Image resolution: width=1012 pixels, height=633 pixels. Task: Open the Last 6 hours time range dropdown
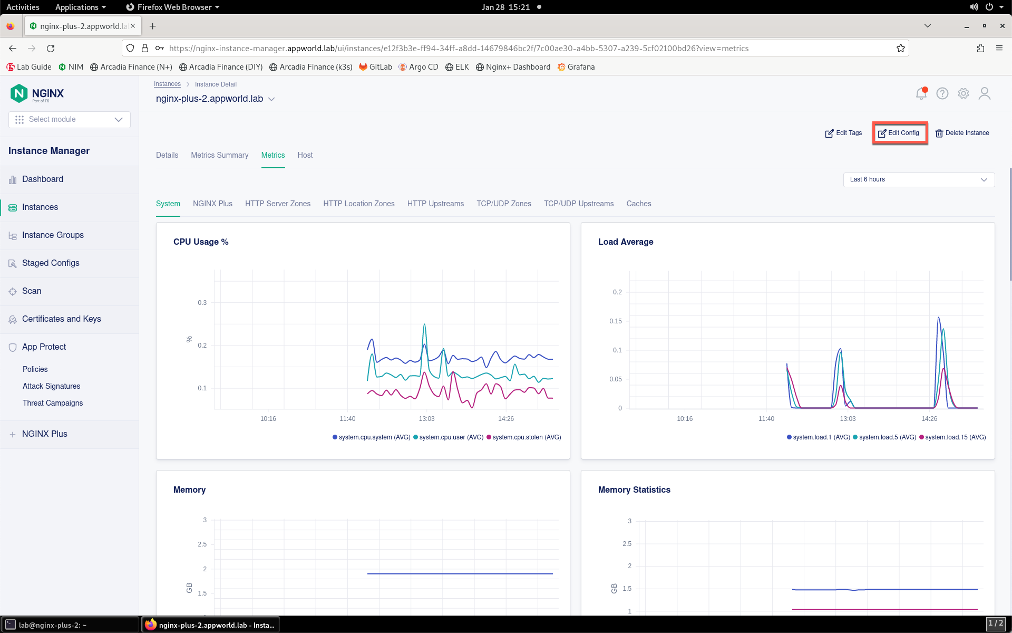click(x=919, y=179)
